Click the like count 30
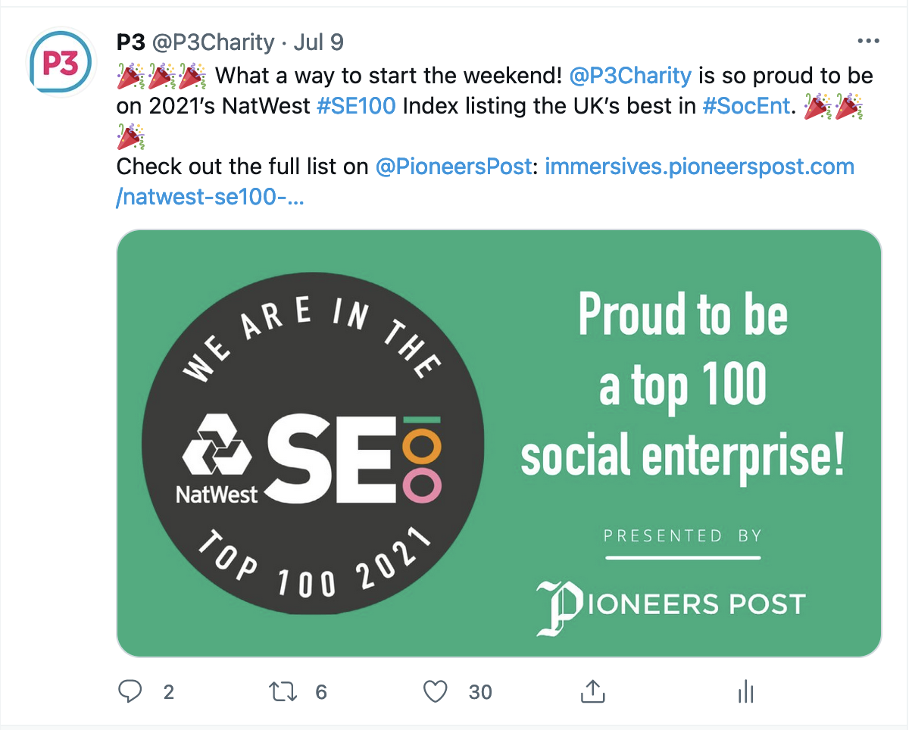This screenshot has width=912, height=730. 480,691
